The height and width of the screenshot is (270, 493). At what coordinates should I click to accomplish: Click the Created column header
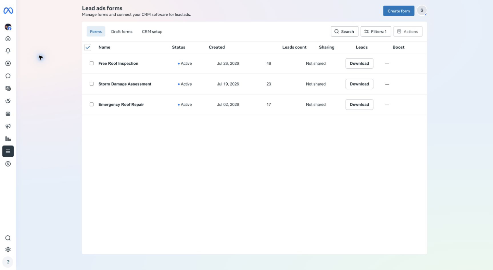[217, 47]
